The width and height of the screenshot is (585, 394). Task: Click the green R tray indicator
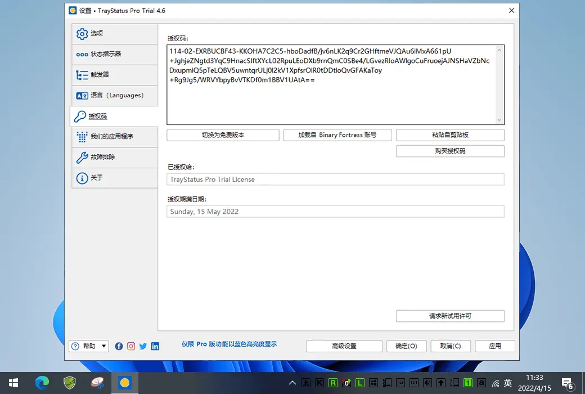pos(333,383)
